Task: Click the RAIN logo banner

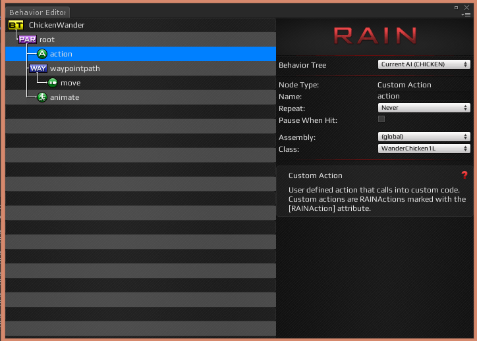Action: [375, 35]
